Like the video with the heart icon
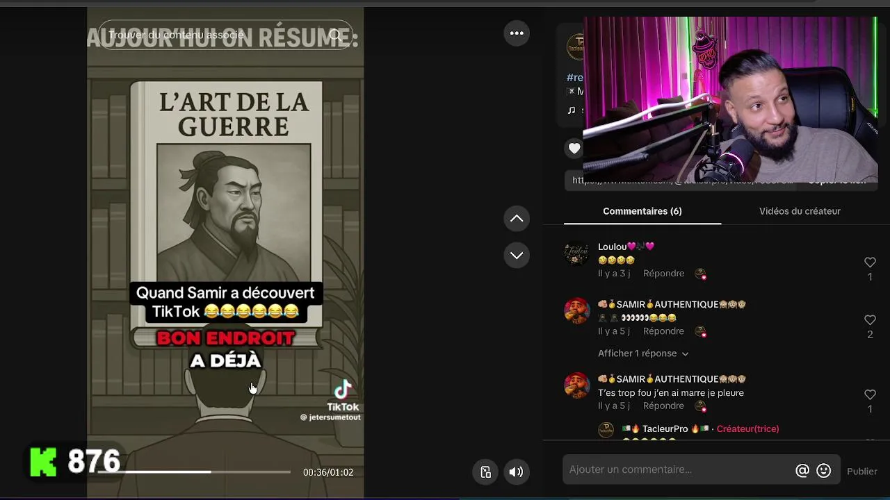 [x=574, y=148]
